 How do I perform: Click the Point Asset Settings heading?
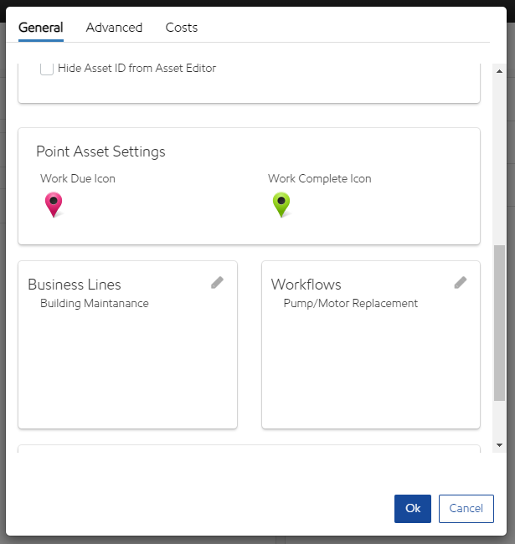coord(100,151)
